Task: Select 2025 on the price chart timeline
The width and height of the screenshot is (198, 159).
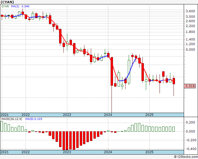Action: [x=149, y=115]
